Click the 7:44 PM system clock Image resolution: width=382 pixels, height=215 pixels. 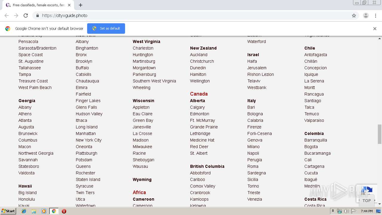(366, 211)
